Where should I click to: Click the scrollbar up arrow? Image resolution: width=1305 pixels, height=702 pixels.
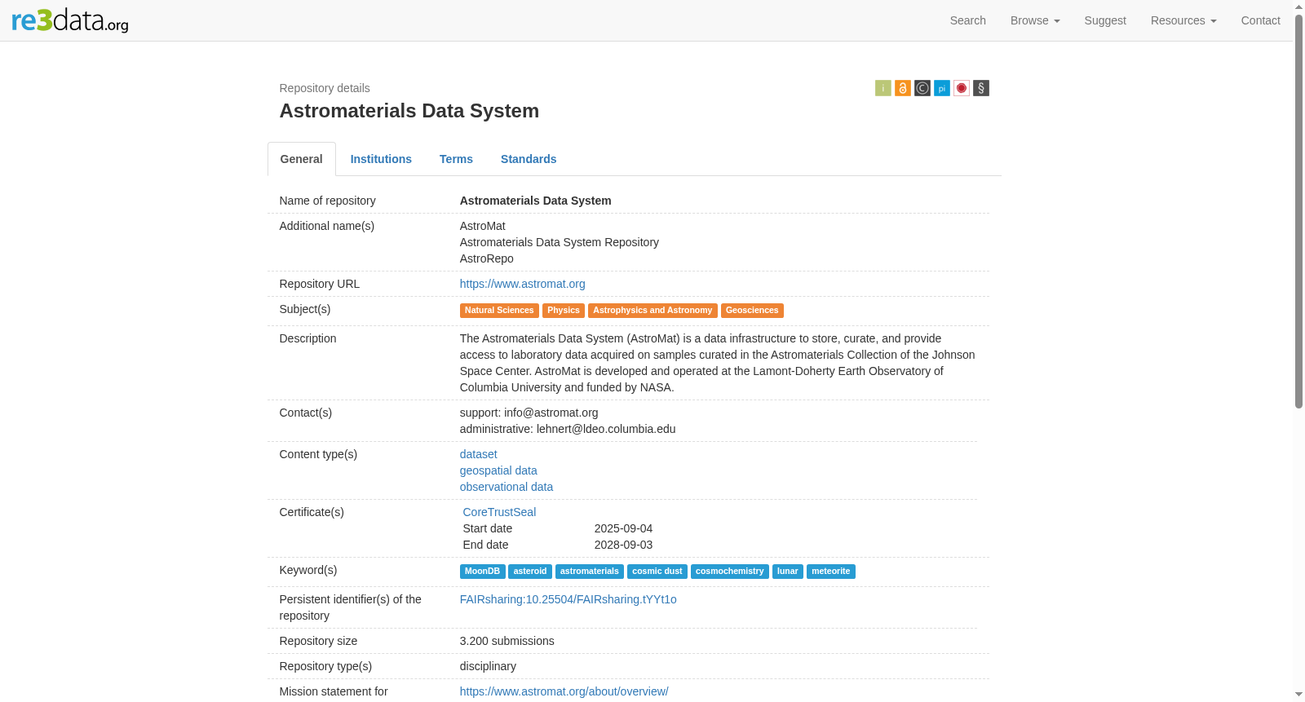tap(1299, 7)
